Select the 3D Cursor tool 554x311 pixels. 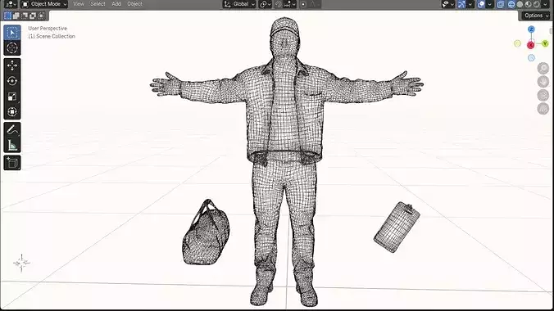[x=12, y=47]
